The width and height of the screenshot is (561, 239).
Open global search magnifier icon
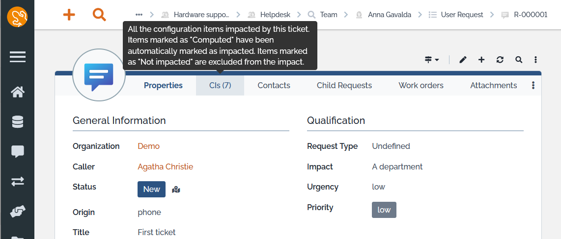(99, 15)
